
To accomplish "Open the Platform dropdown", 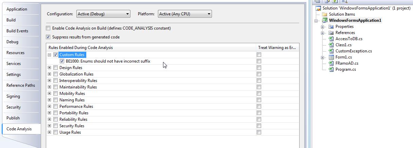I will pyautogui.click(x=185, y=14).
